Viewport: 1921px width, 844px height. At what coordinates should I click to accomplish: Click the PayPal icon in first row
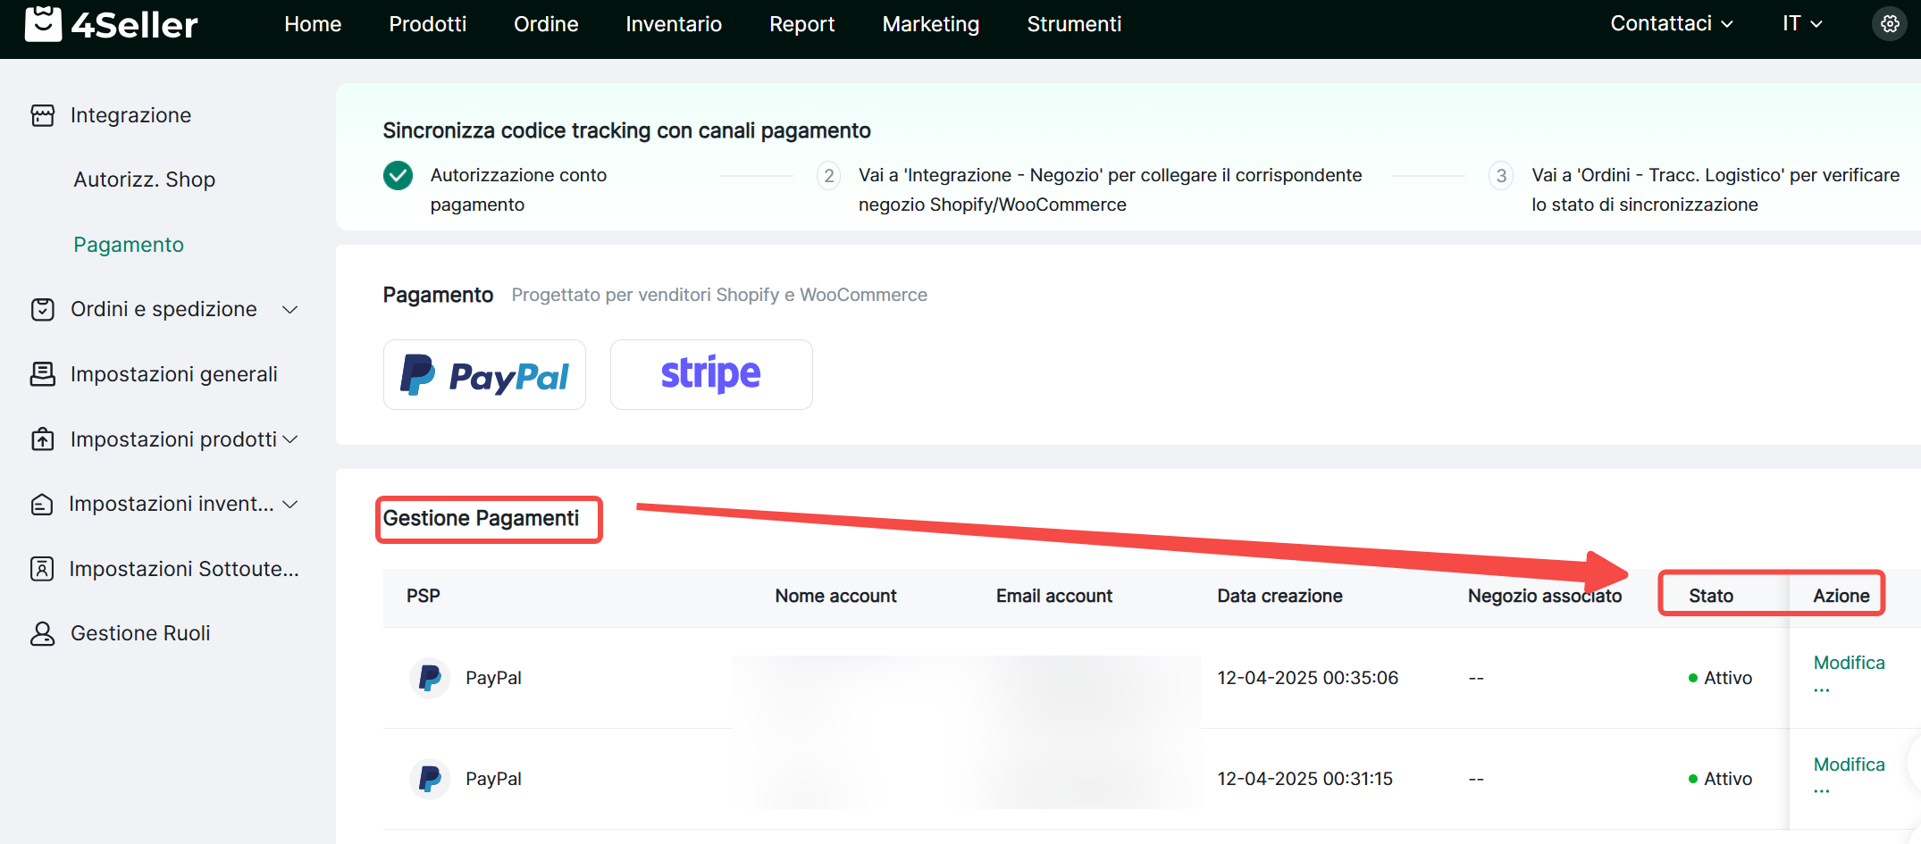(430, 678)
